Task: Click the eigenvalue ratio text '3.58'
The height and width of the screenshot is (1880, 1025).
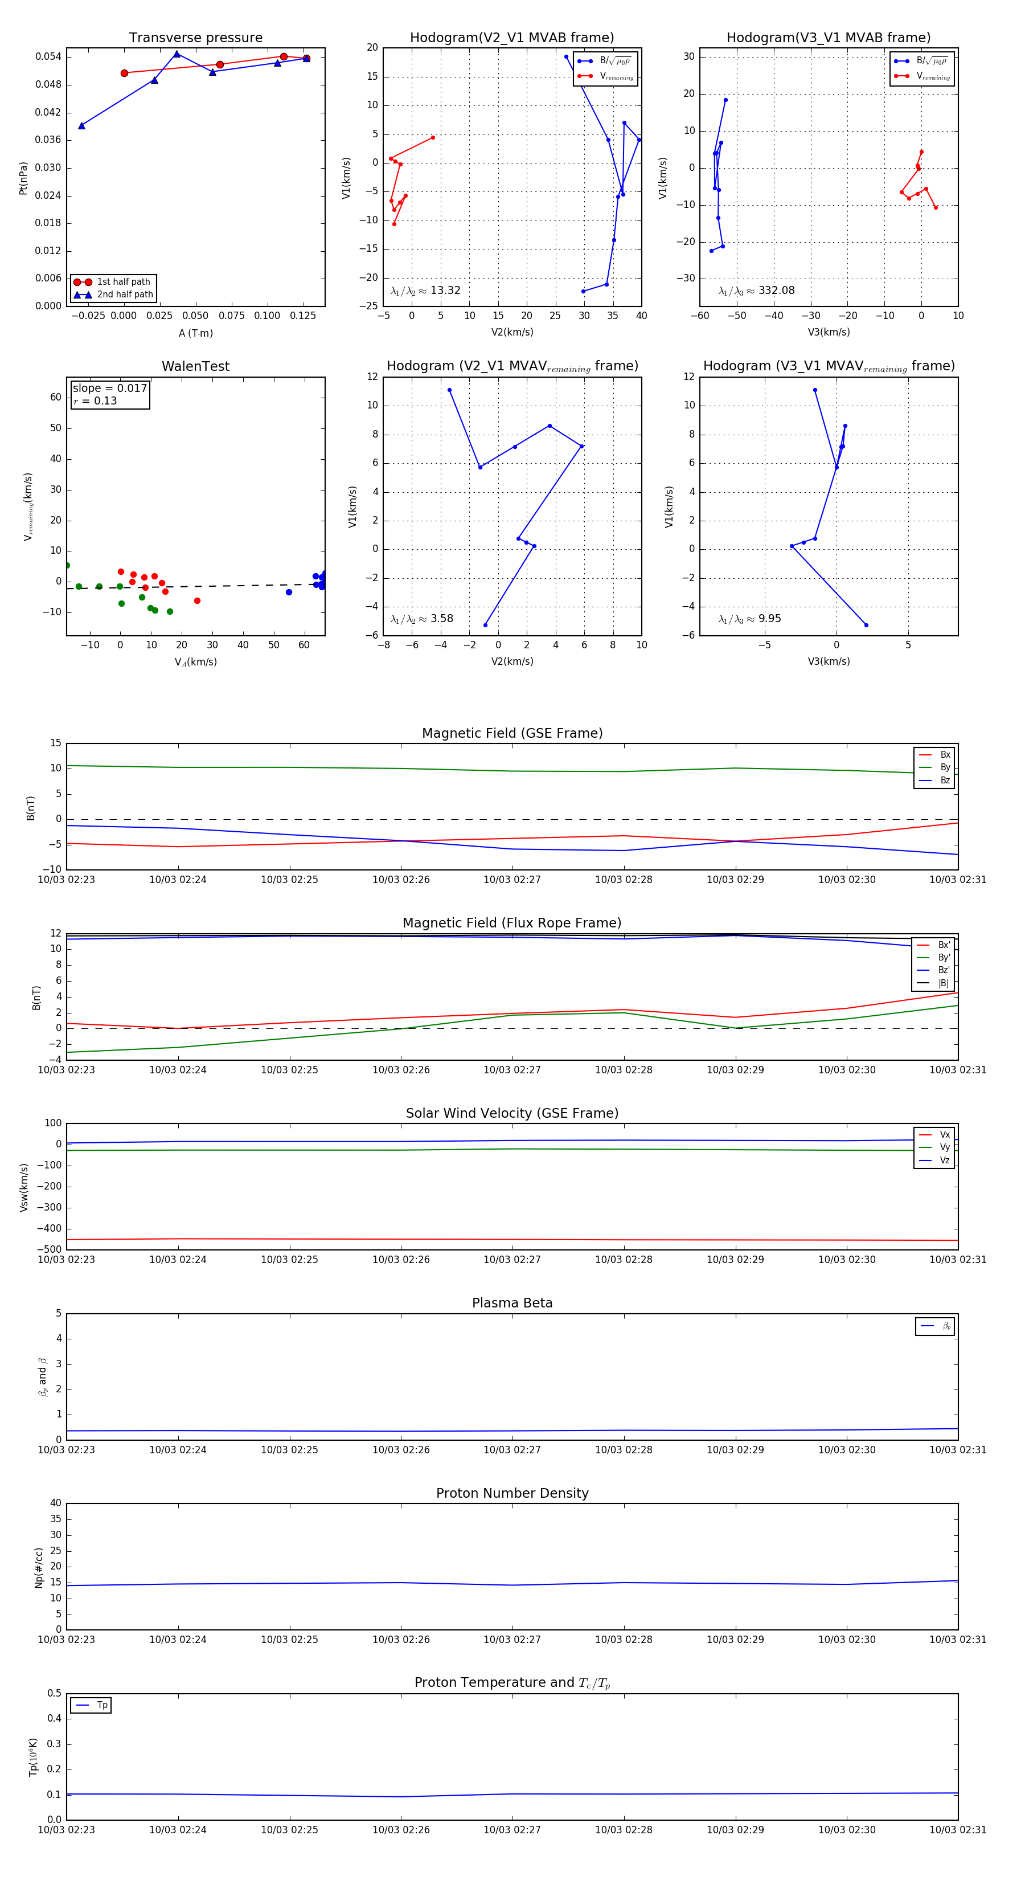Action: click(x=442, y=619)
